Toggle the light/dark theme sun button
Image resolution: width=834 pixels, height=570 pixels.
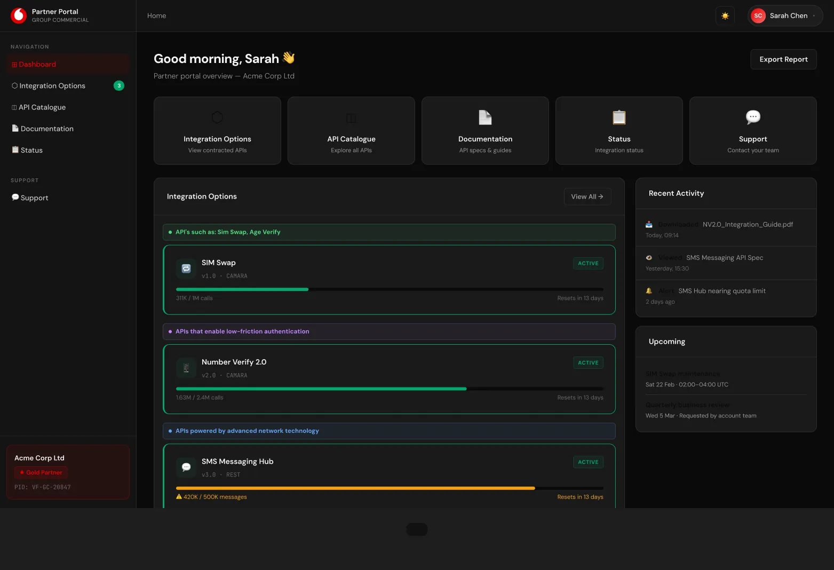point(725,16)
